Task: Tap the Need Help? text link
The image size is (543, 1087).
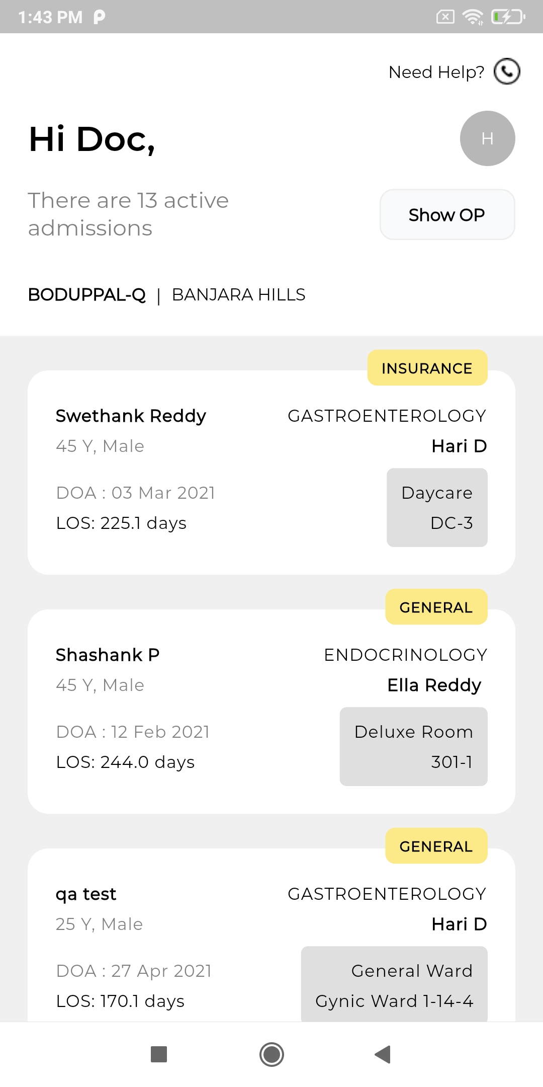Action: (436, 72)
